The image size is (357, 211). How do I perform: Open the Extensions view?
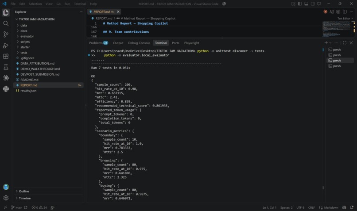coord(6,56)
